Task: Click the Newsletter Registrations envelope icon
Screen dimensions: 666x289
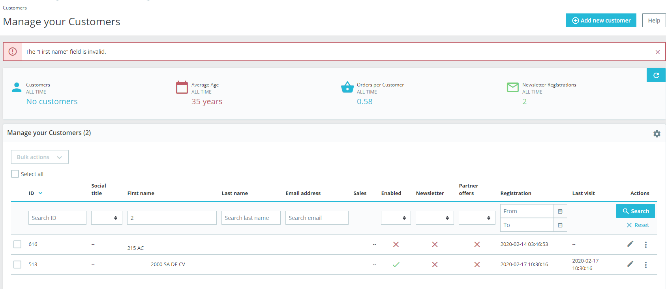Action: point(513,87)
